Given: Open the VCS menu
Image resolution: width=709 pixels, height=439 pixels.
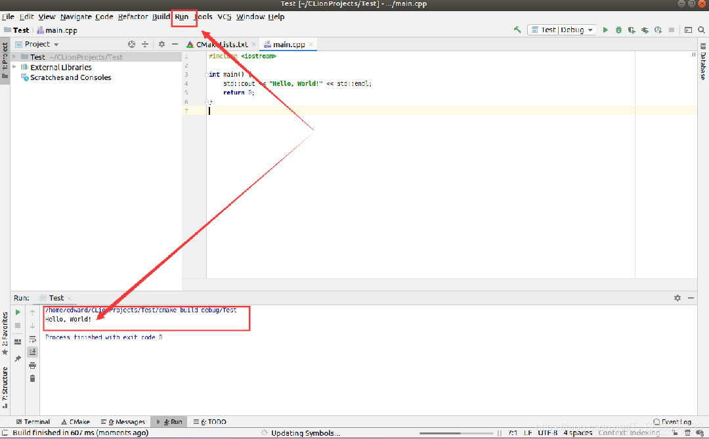Looking at the screenshot, I should click(225, 16).
